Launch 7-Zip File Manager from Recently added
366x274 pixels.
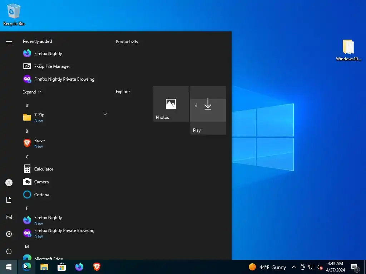coord(65,66)
